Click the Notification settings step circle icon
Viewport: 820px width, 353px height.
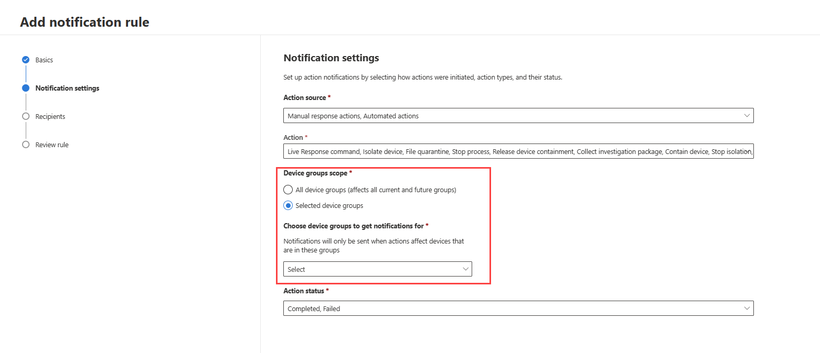pos(26,88)
